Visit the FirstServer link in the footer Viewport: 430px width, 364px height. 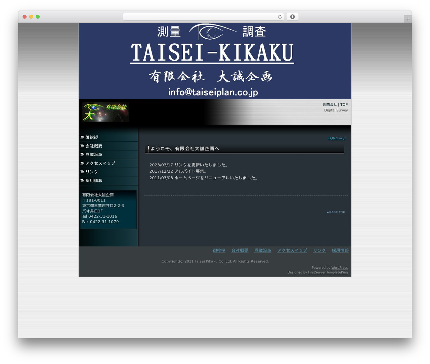[317, 273]
